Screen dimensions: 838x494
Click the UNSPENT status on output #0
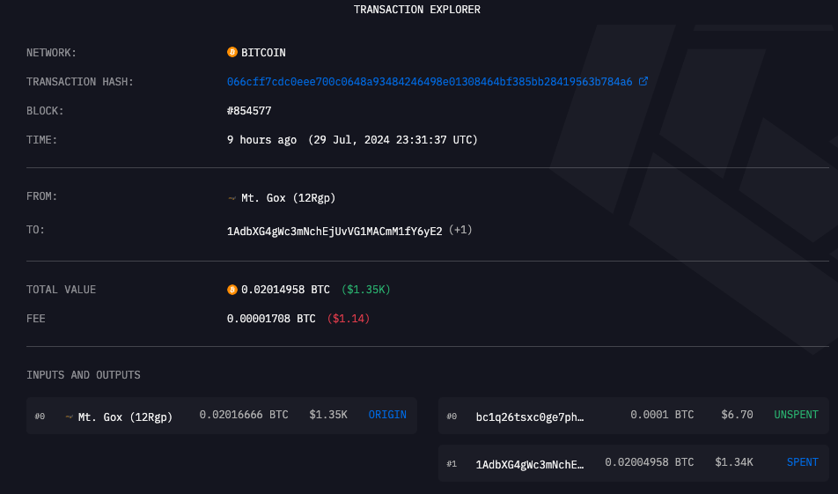pyautogui.click(x=796, y=415)
